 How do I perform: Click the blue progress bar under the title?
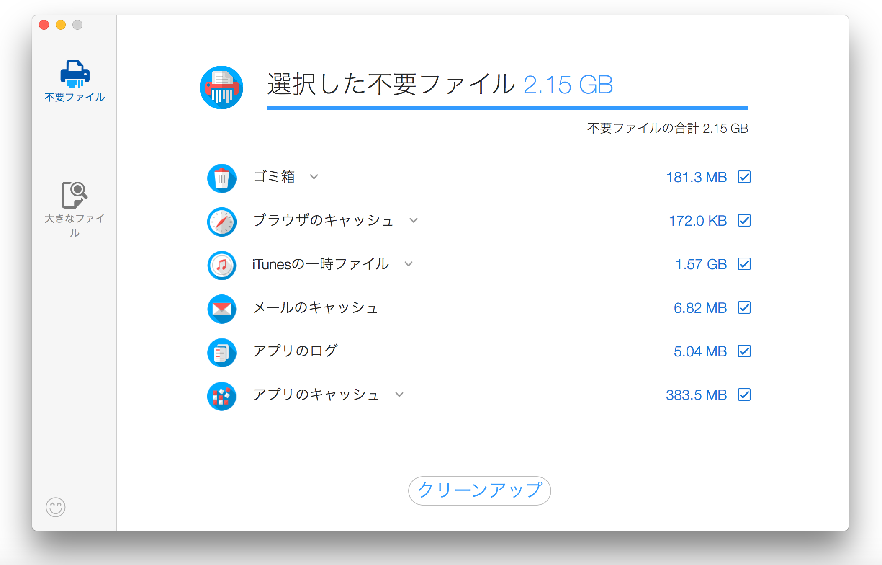point(507,108)
